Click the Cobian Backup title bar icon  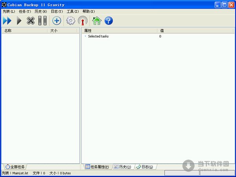point(4,5)
